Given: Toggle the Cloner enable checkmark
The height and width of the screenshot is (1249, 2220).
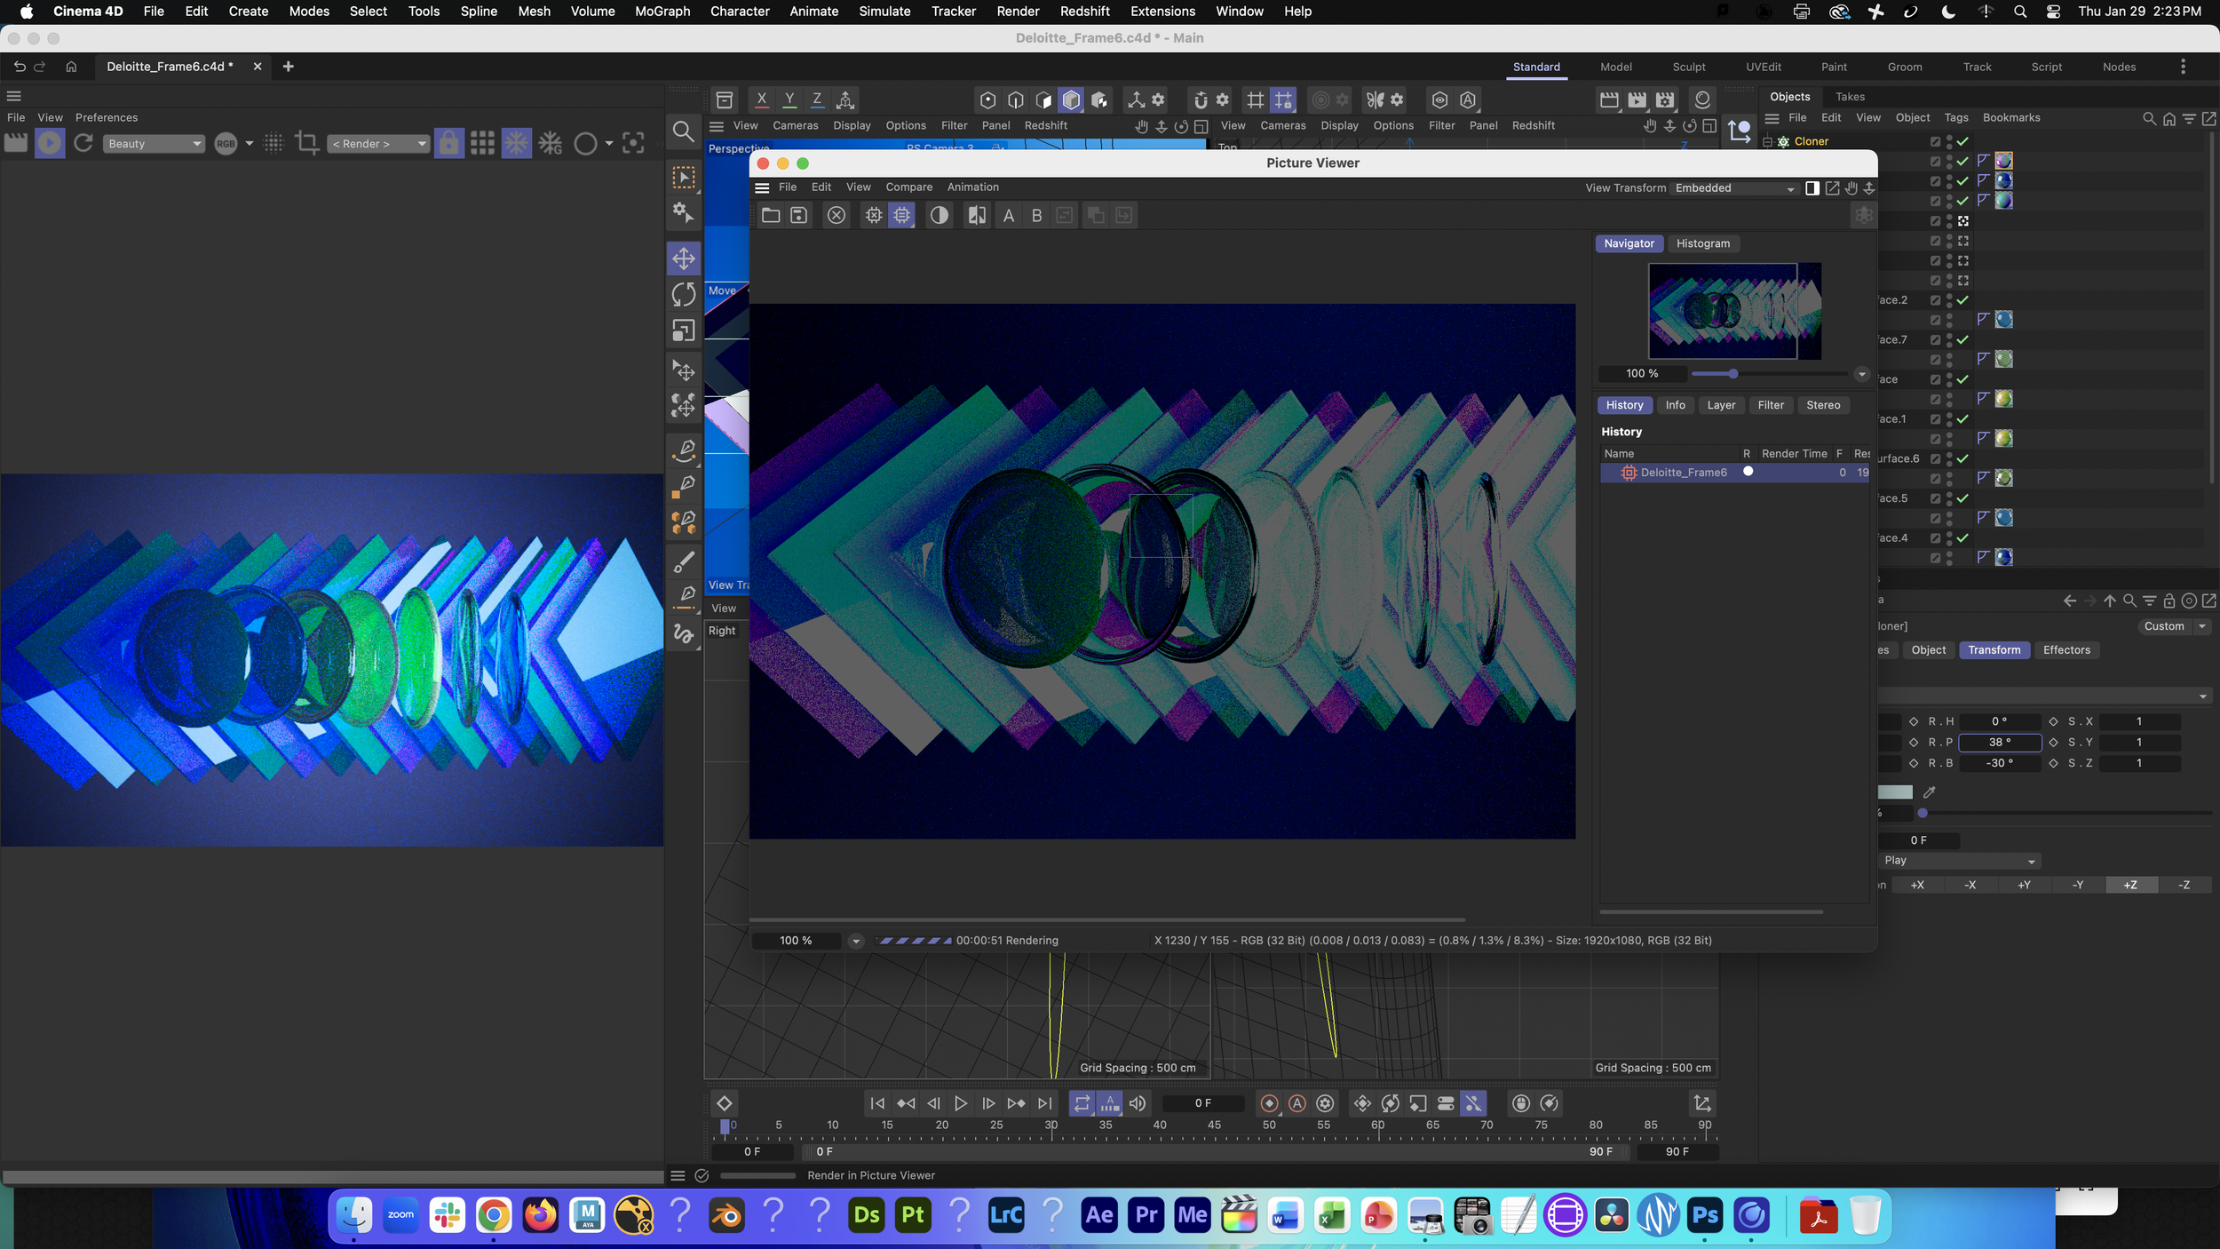Looking at the screenshot, I should [x=1962, y=141].
